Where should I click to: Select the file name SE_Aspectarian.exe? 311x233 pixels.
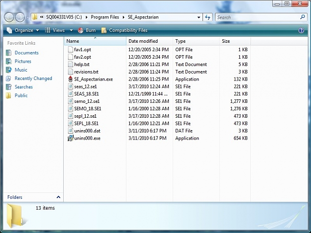point(94,79)
